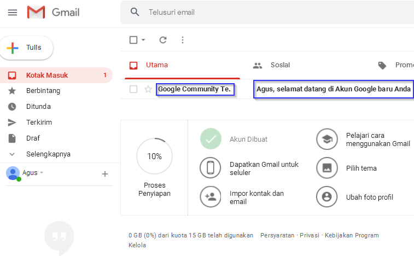Click the unread count 1 badge

click(x=105, y=75)
